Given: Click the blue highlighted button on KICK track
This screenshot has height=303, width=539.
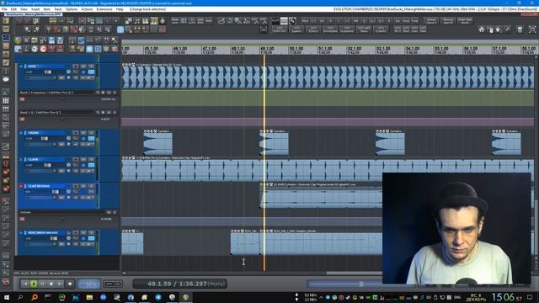Looking at the screenshot, I should coord(91,72).
